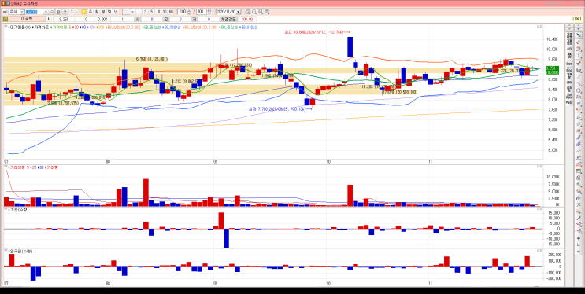Switch the chart to the monthly 월 period
This screenshot has width=585, height=294.
click(x=97, y=12)
